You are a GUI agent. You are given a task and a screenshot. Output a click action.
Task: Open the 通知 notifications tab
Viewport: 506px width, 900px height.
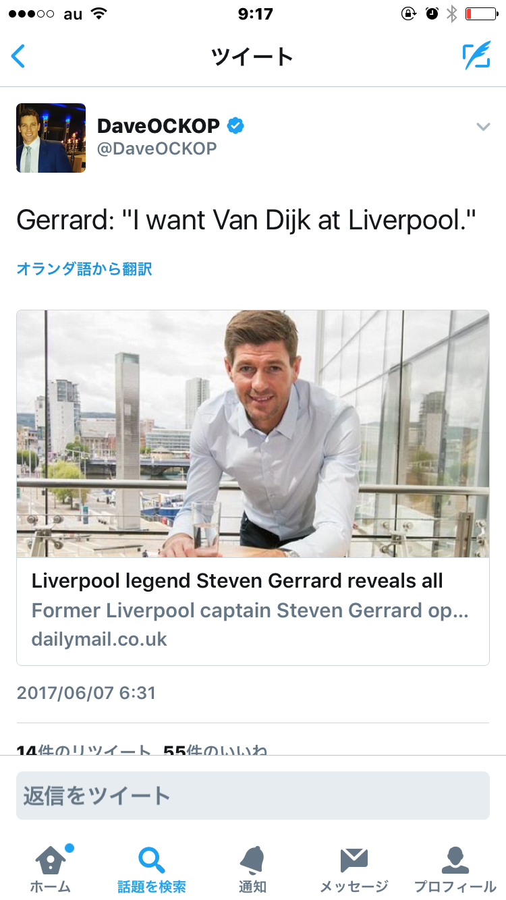point(252,869)
